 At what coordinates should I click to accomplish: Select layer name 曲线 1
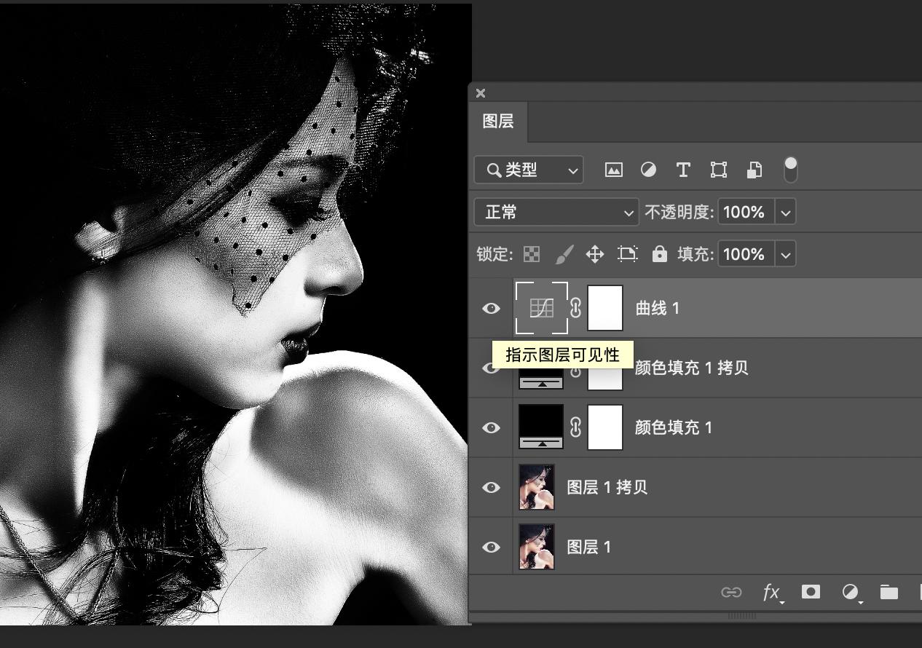tap(658, 309)
